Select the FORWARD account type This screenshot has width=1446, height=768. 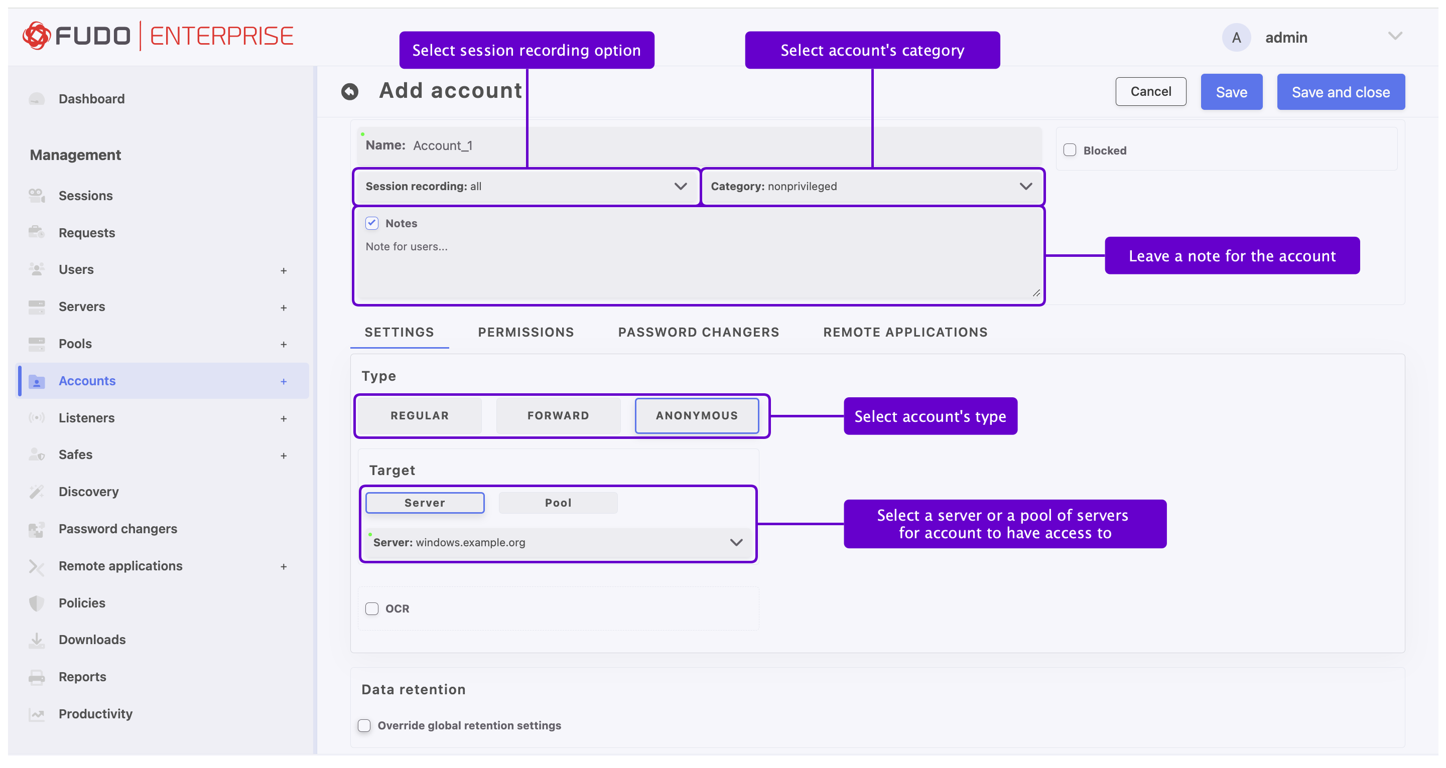[x=558, y=415]
